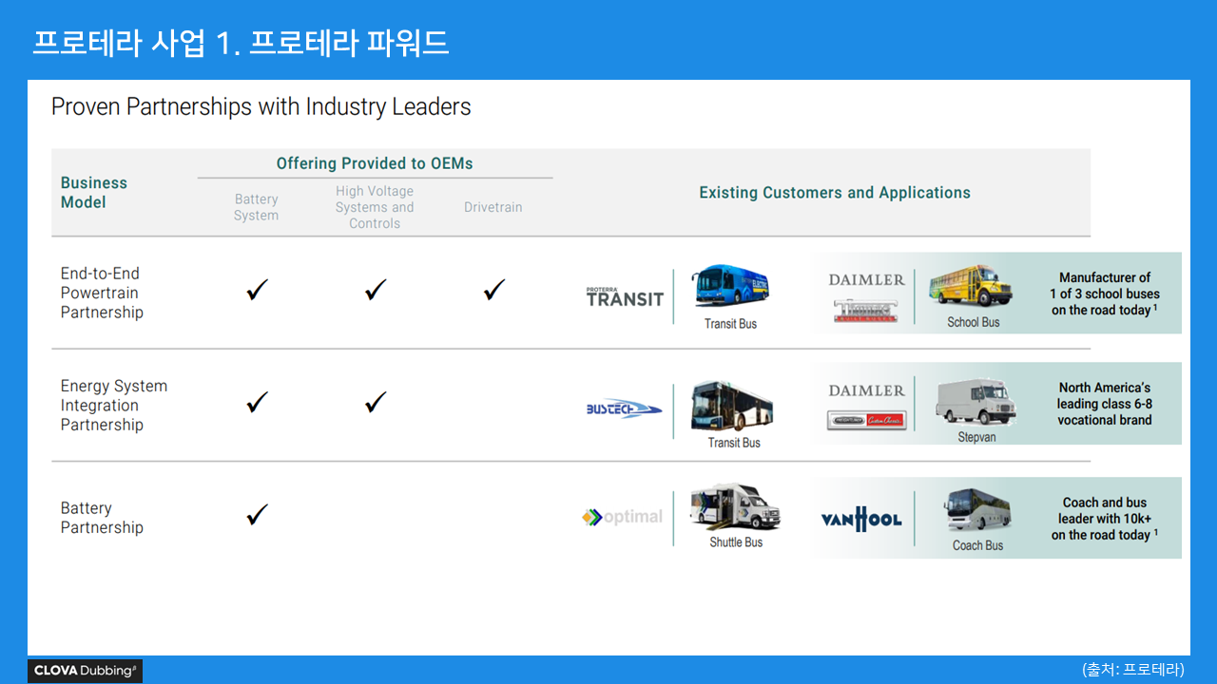Click 'Transit Bus' caption under the Proterra bus
The image size is (1217, 684).
click(x=731, y=324)
